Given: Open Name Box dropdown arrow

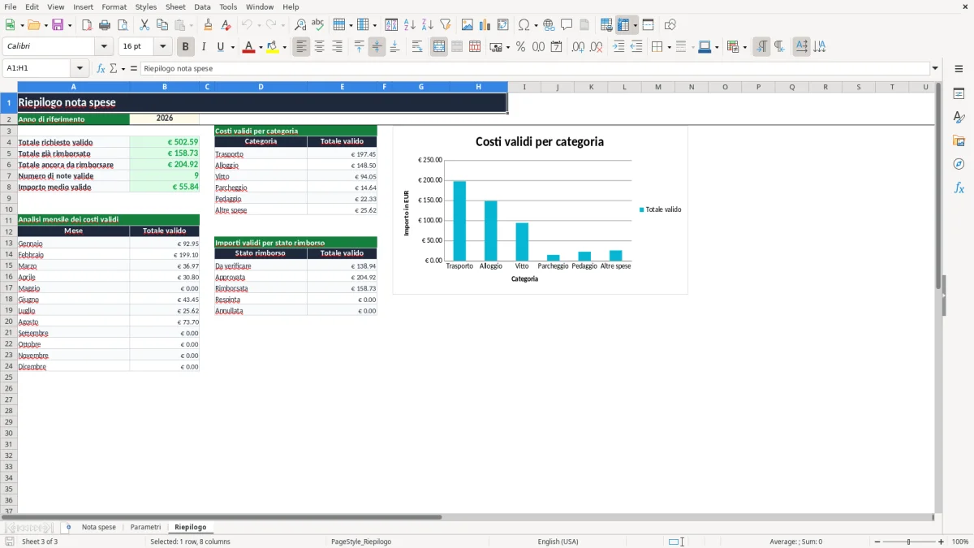Looking at the screenshot, I should [80, 69].
